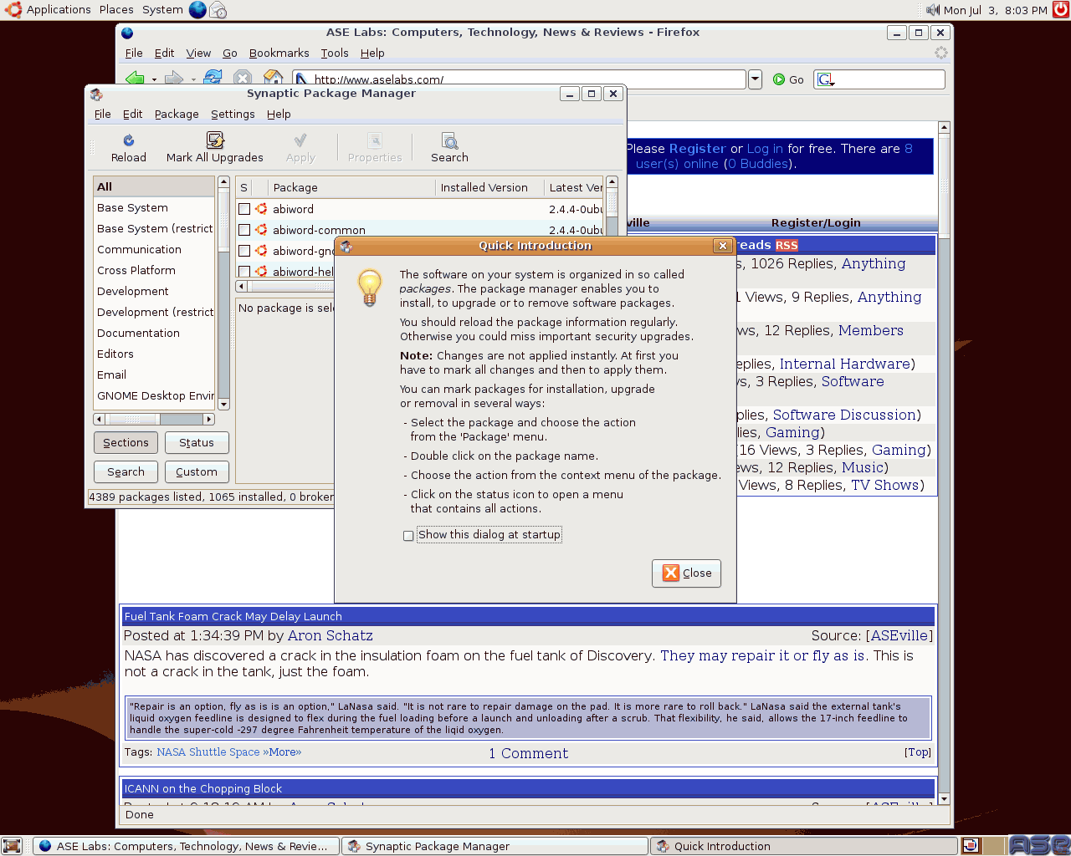Viewport: 1071px width, 856px height.
Task: Select the Cross Platform section
Action: click(x=154, y=271)
